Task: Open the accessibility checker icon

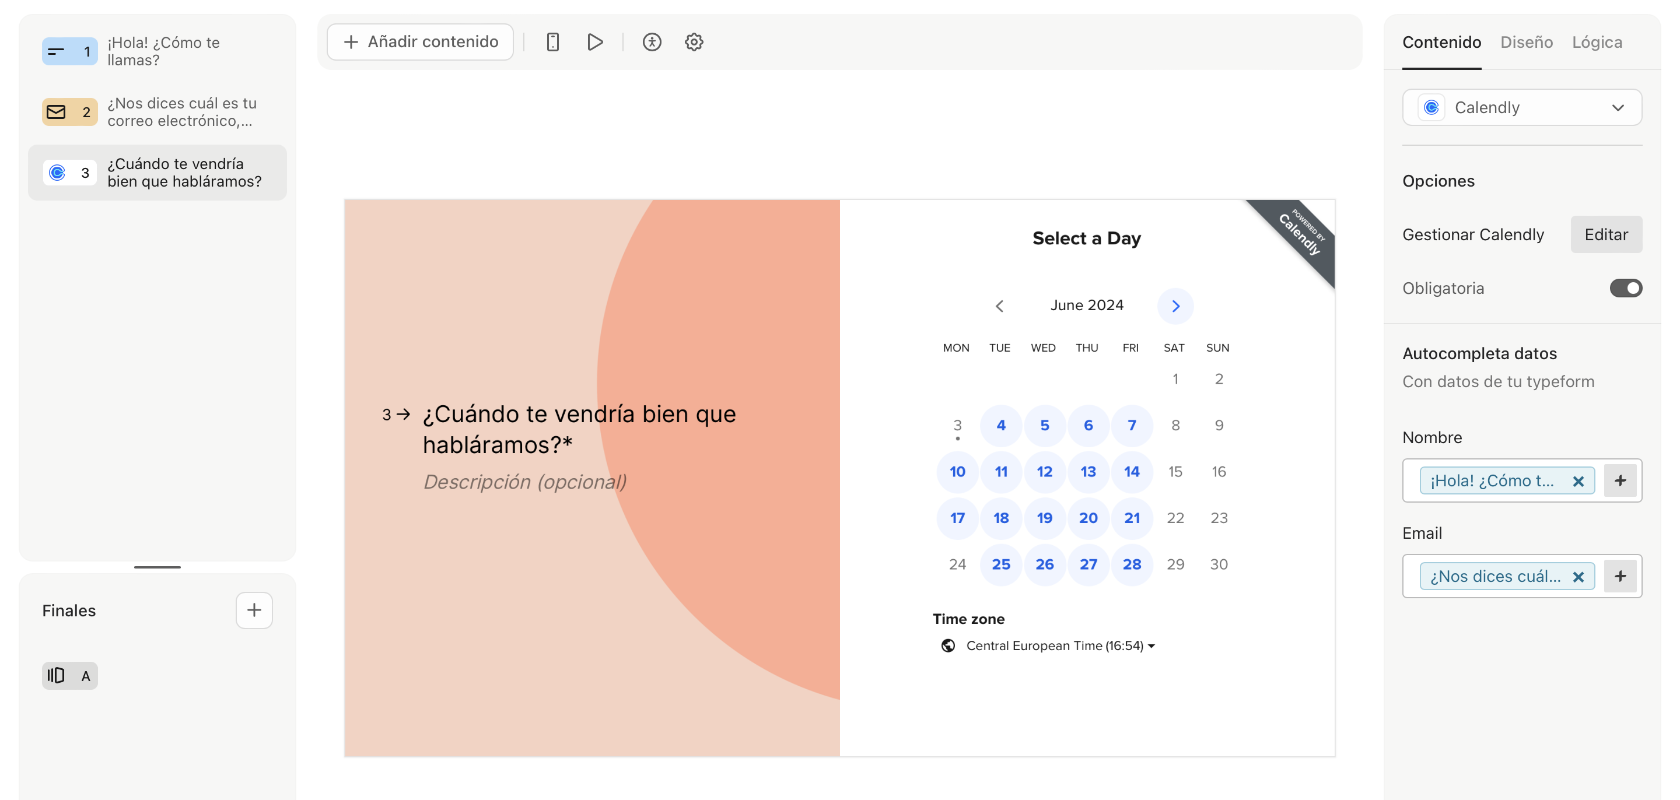Action: (652, 42)
